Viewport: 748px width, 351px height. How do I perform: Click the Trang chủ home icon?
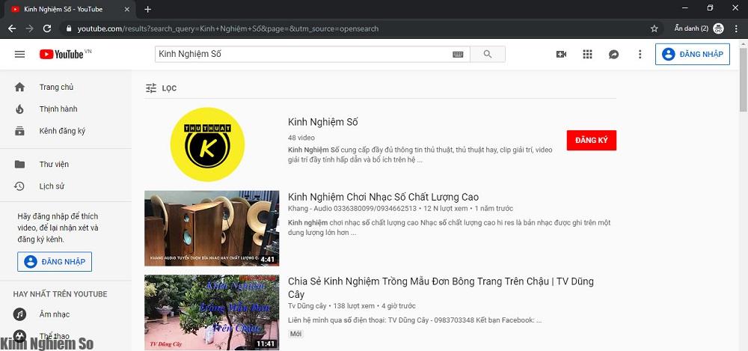tap(19, 87)
